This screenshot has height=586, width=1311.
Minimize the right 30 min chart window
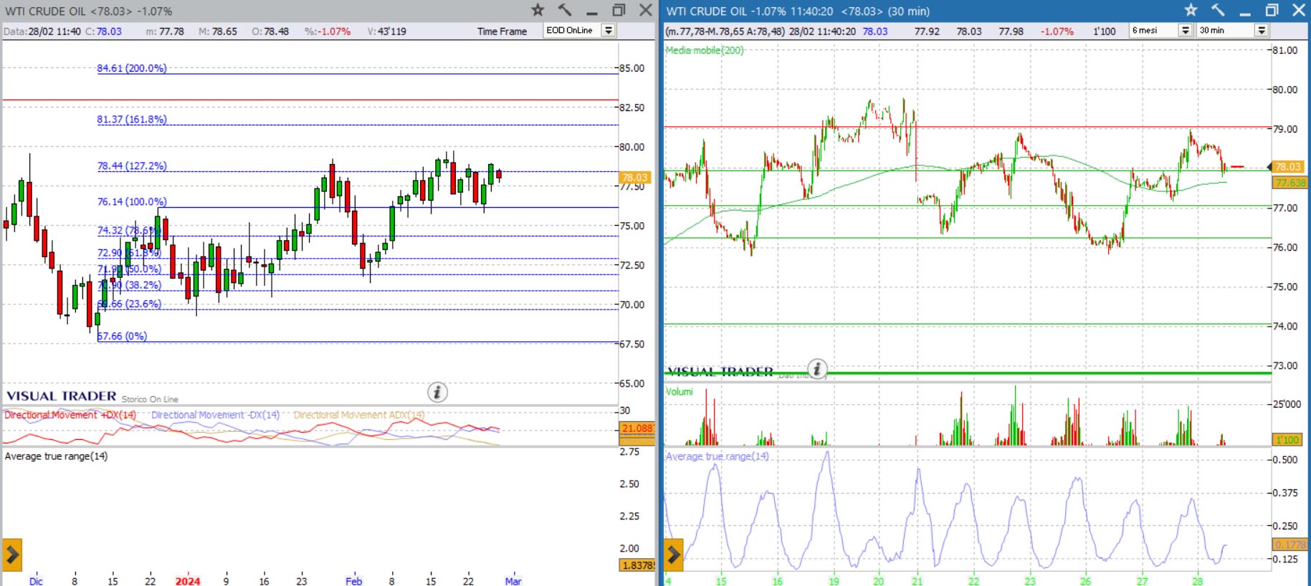coord(1245,12)
